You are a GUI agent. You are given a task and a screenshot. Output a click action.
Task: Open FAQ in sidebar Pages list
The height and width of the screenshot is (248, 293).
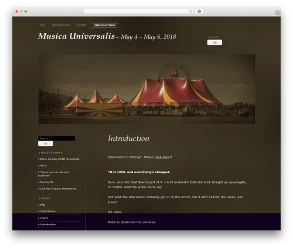coord(43,205)
